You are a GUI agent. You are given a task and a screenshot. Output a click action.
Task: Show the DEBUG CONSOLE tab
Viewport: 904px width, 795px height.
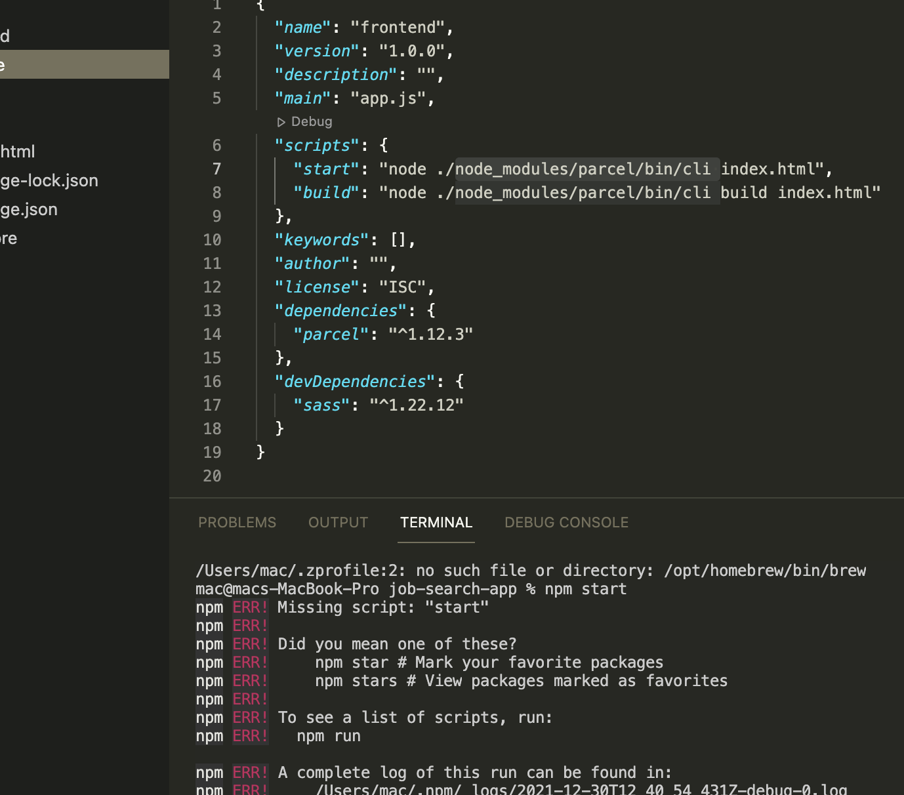coord(566,522)
